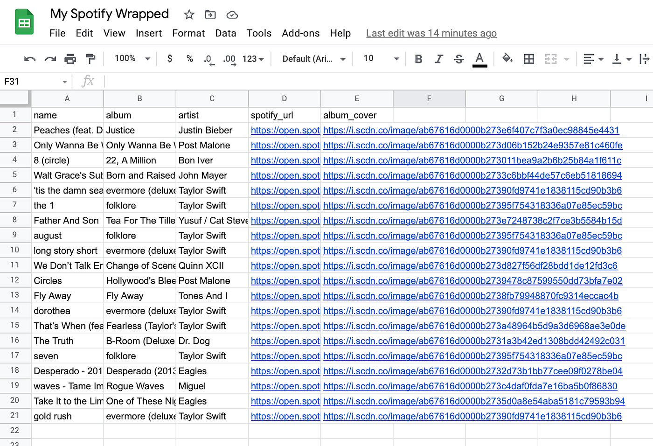653x446 pixels.
Task: Select cell 'dorothea'
Action: click(67, 311)
